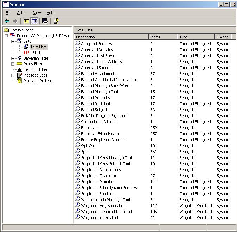Viewport: 237px width, 232px height.
Task: Click the icon beside Weighted sex-related
Action: (78, 217)
